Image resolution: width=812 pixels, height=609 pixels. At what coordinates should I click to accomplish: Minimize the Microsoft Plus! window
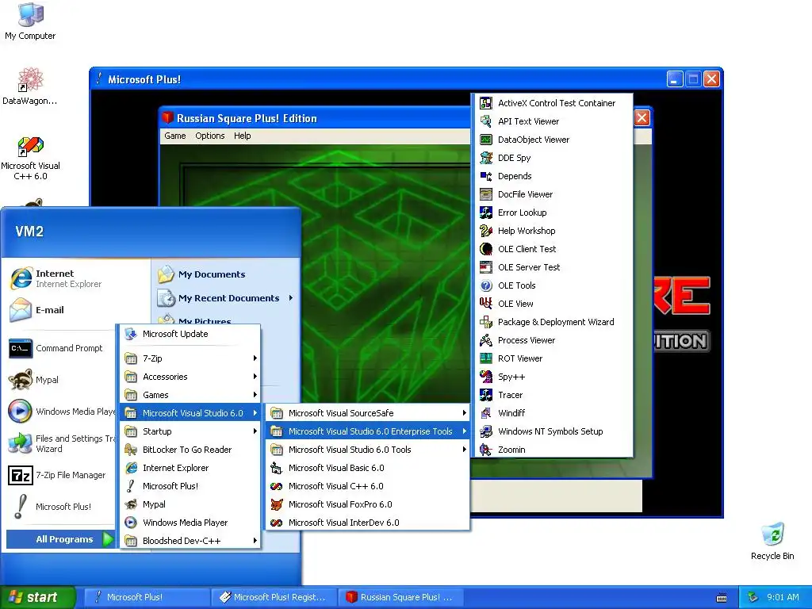tap(674, 79)
